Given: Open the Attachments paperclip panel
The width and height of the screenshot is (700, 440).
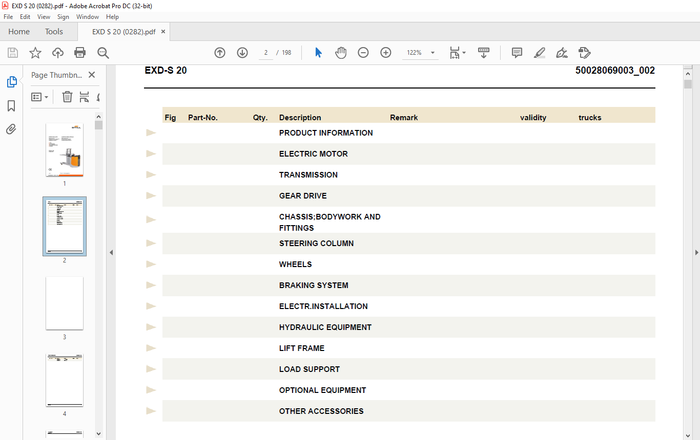Looking at the screenshot, I should [x=11, y=129].
